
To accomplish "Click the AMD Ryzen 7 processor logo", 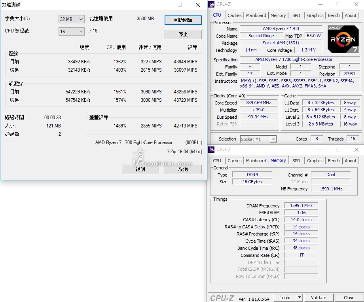I will click(x=343, y=39).
